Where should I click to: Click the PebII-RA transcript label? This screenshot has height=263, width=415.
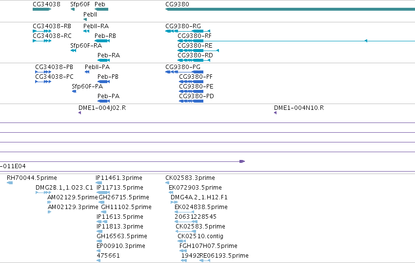tap(96, 26)
